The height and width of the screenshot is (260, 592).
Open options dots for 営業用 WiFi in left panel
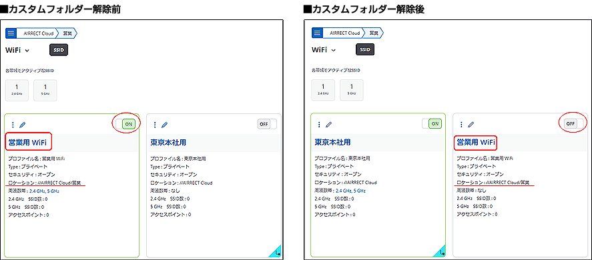[x=13, y=125]
